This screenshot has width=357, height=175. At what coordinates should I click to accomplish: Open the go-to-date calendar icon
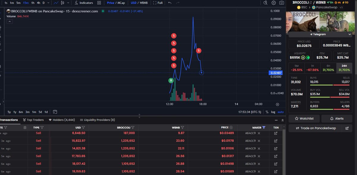coord(55,112)
